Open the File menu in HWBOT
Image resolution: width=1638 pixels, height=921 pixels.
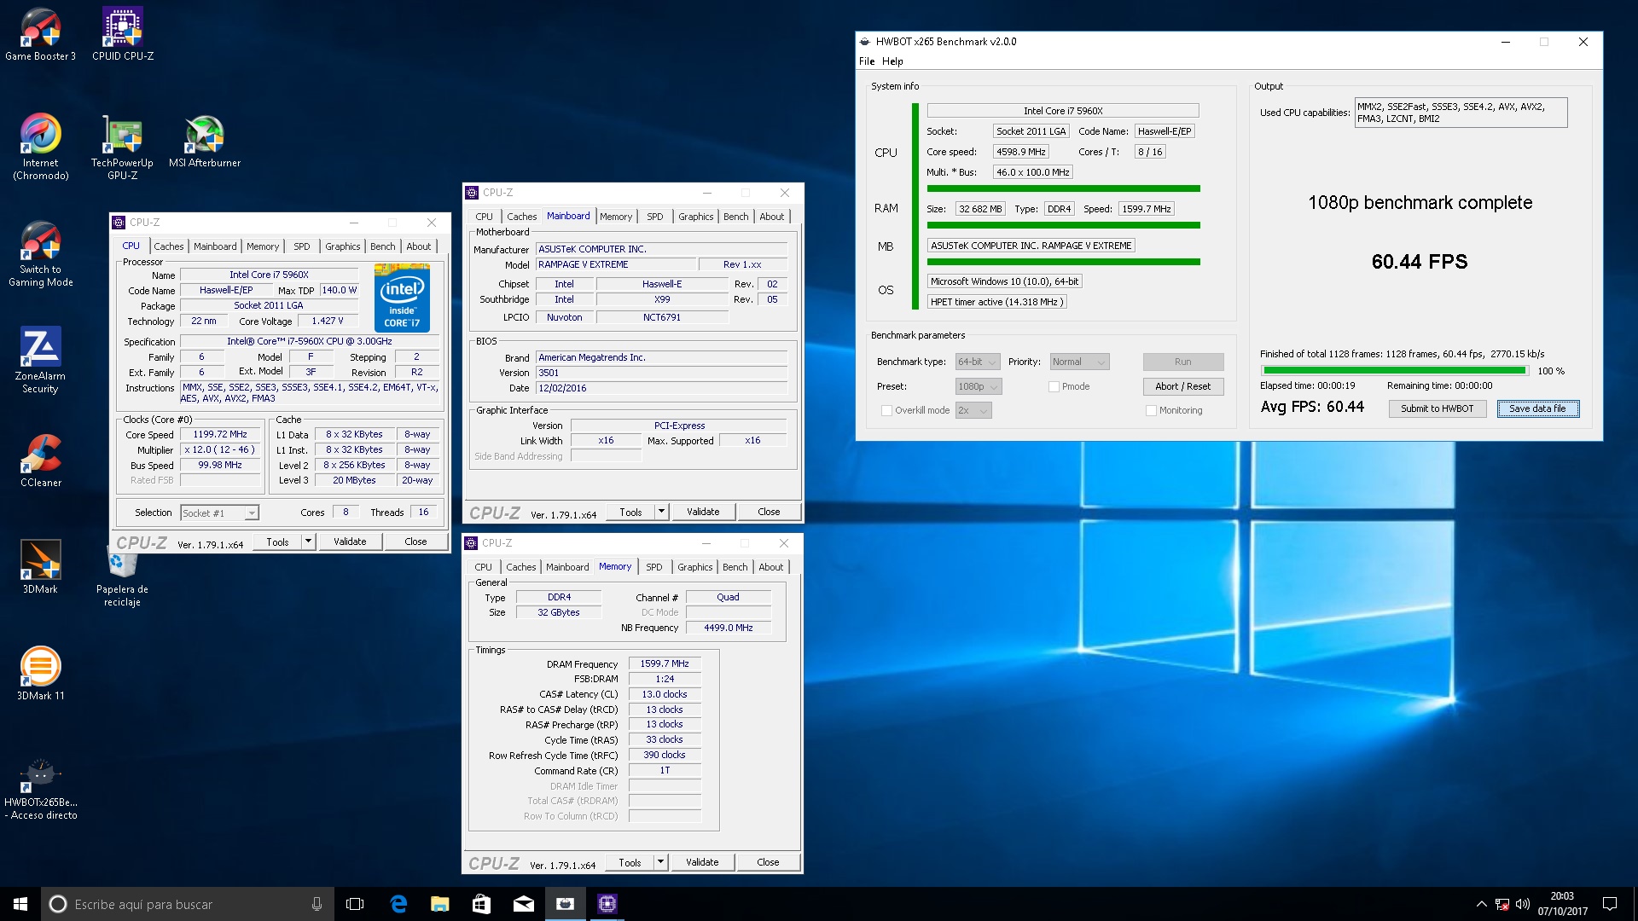click(x=867, y=61)
